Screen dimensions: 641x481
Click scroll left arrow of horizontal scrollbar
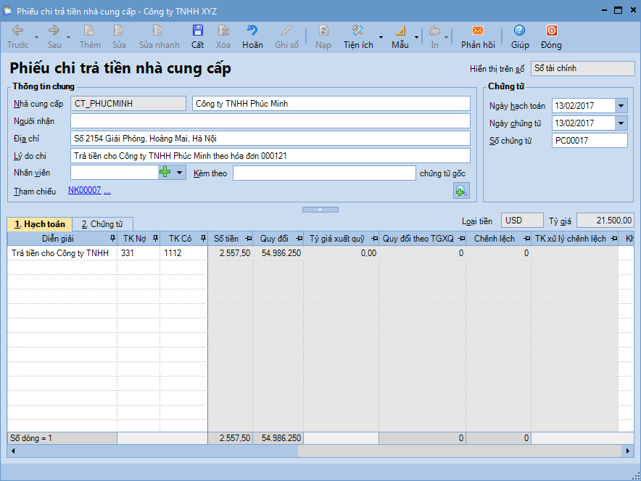point(13,451)
